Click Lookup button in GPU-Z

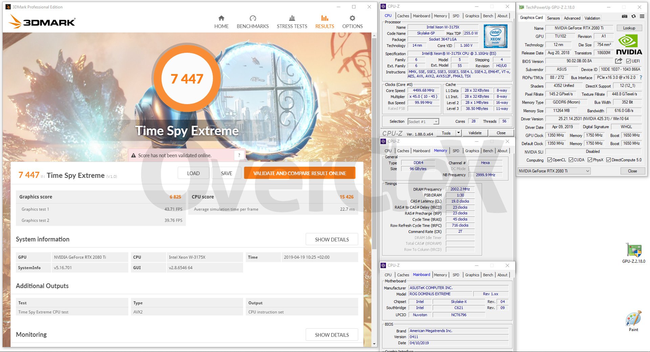pyautogui.click(x=629, y=28)
